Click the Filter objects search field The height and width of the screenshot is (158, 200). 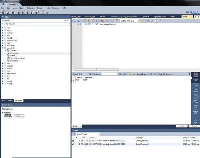[x=35, y=24]
